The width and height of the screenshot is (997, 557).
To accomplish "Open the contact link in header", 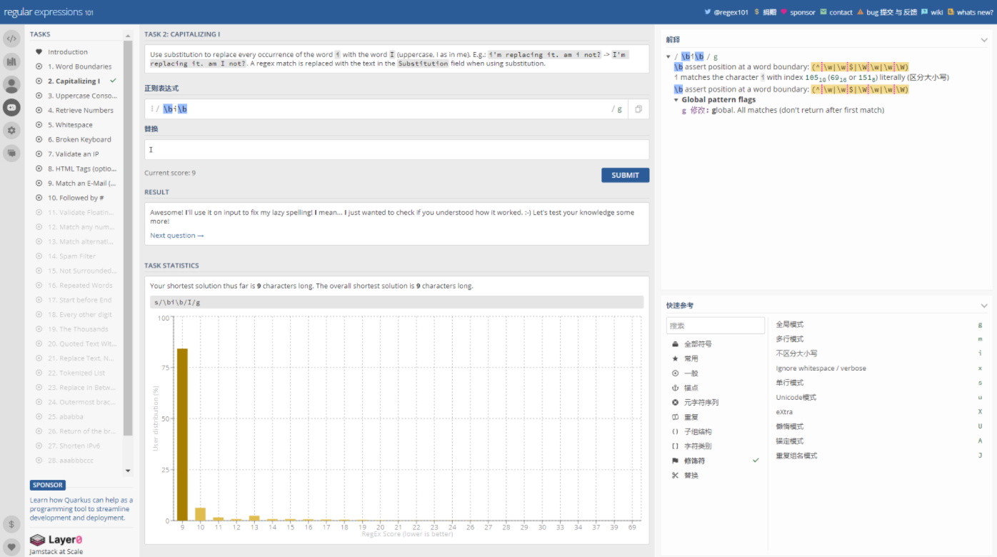I will (836, 12).
